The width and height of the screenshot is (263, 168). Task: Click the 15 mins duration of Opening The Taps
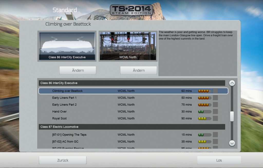coord(186,135)
